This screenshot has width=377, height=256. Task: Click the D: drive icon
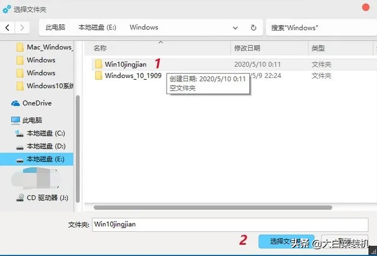(x=20, y=148)
